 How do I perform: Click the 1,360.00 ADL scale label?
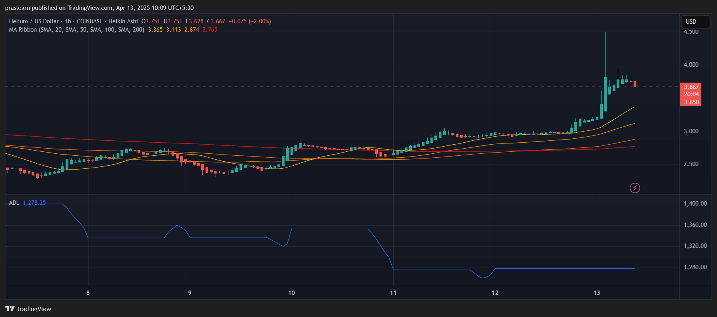click(695, 225)
